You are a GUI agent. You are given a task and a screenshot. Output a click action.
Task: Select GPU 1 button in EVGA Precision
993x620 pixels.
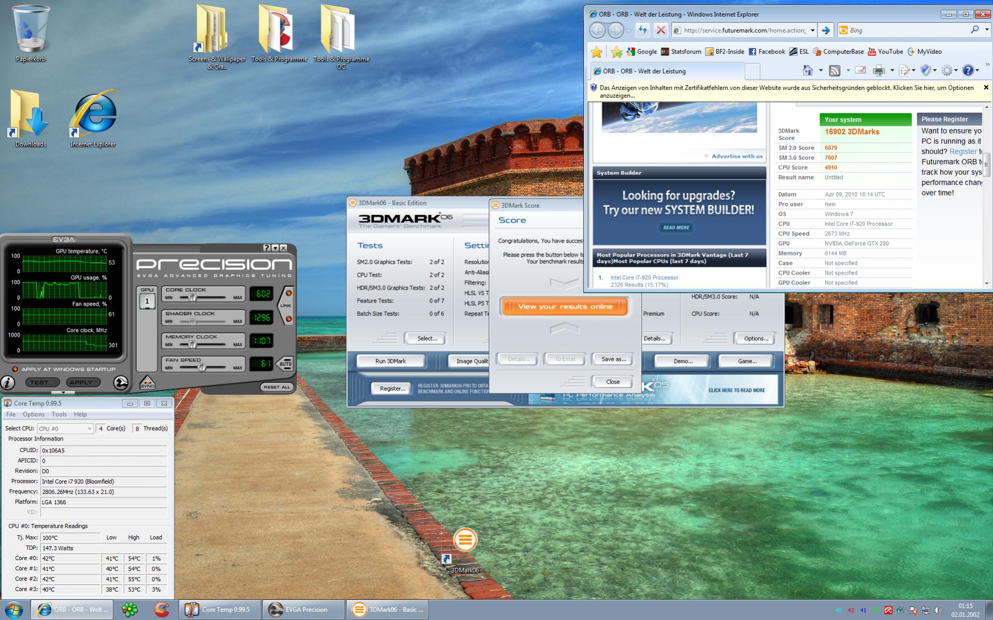click(147, 301)
